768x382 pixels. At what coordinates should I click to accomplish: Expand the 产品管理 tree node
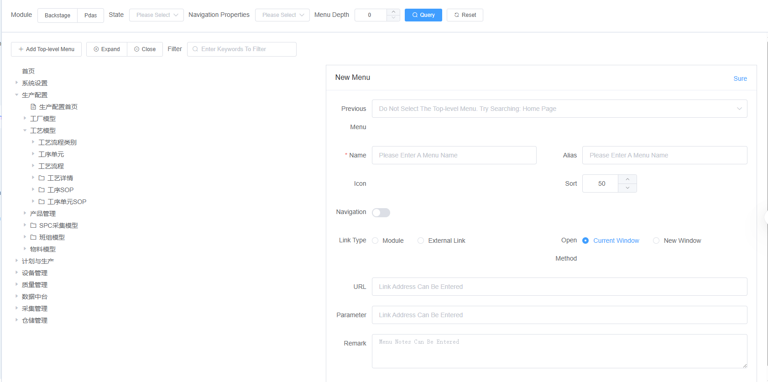25,213
